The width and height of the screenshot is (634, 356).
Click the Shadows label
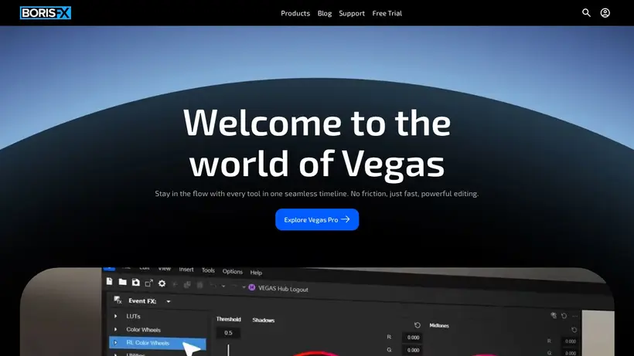264,320
